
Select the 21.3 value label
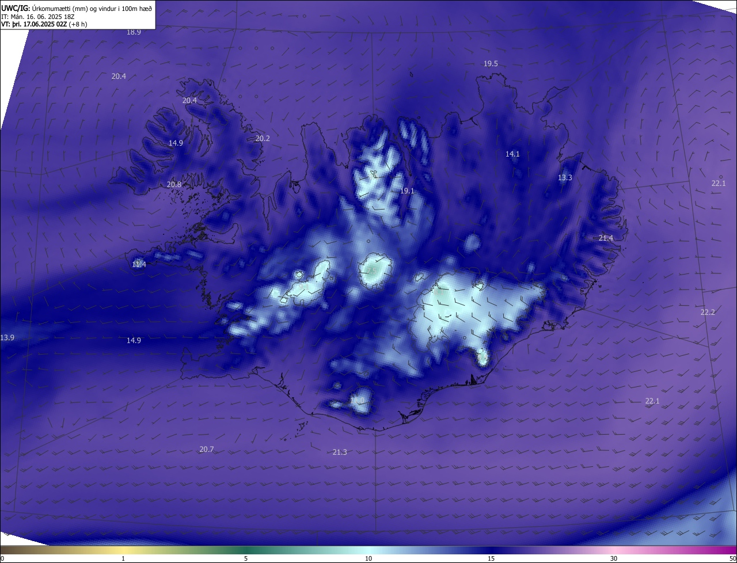pyautogui.click(x=340, y=452)
